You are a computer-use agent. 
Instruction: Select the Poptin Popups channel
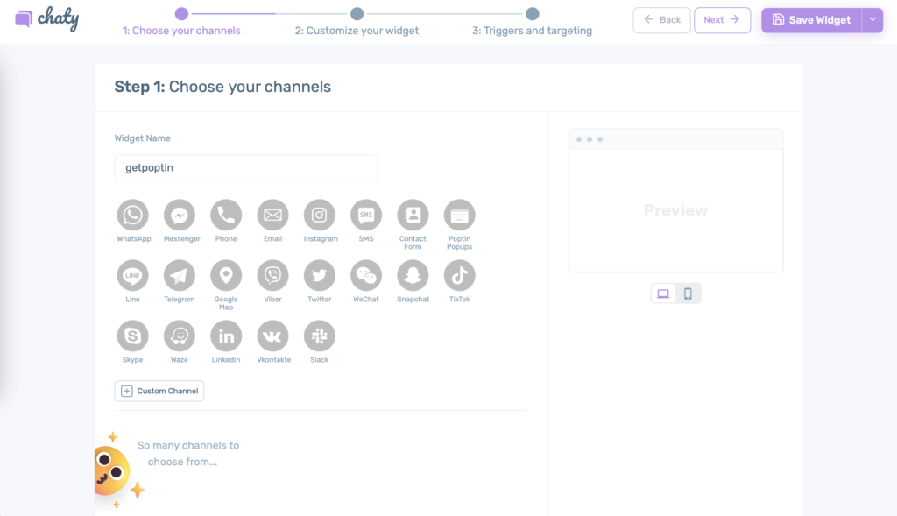pyautogui.click(x=459, y=216)
